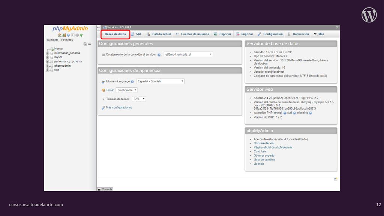Click the text 'Tipo de servidor: MariaDB'
The width and height of the screenshot is (384, 216).
pos(270,56)
